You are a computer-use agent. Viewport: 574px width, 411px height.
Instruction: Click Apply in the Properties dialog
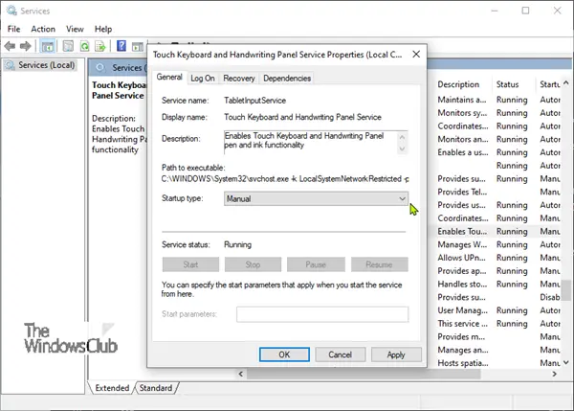[x=396, y=354]
